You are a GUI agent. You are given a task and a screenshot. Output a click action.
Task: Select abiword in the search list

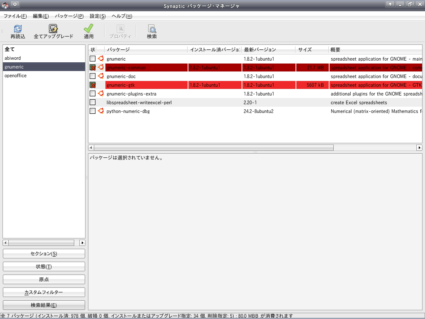click(x=44, y=58)
